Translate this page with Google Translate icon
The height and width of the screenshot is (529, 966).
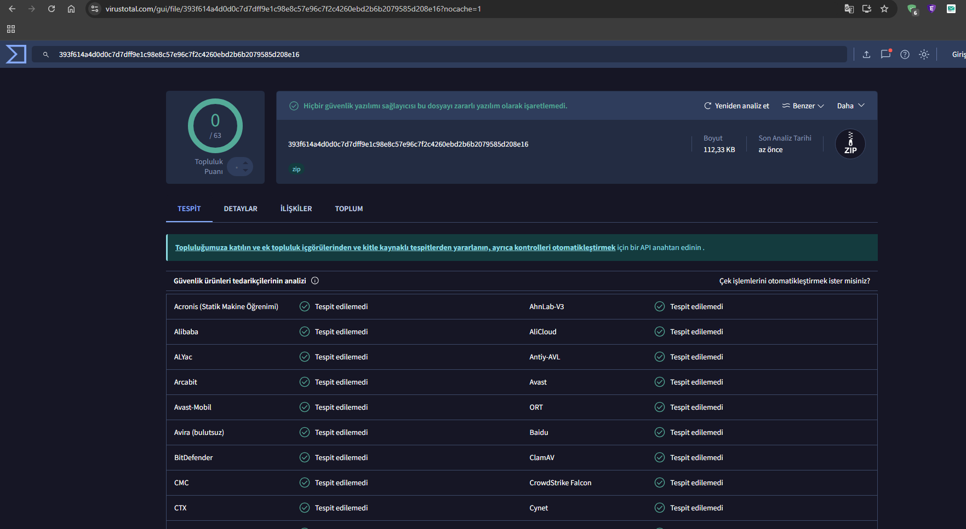click(849, 9)
